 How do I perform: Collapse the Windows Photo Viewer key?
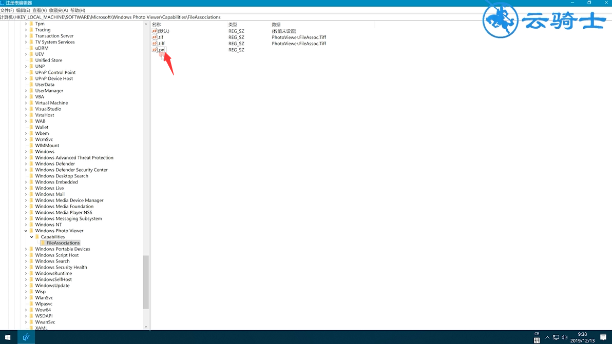[26, 231]
